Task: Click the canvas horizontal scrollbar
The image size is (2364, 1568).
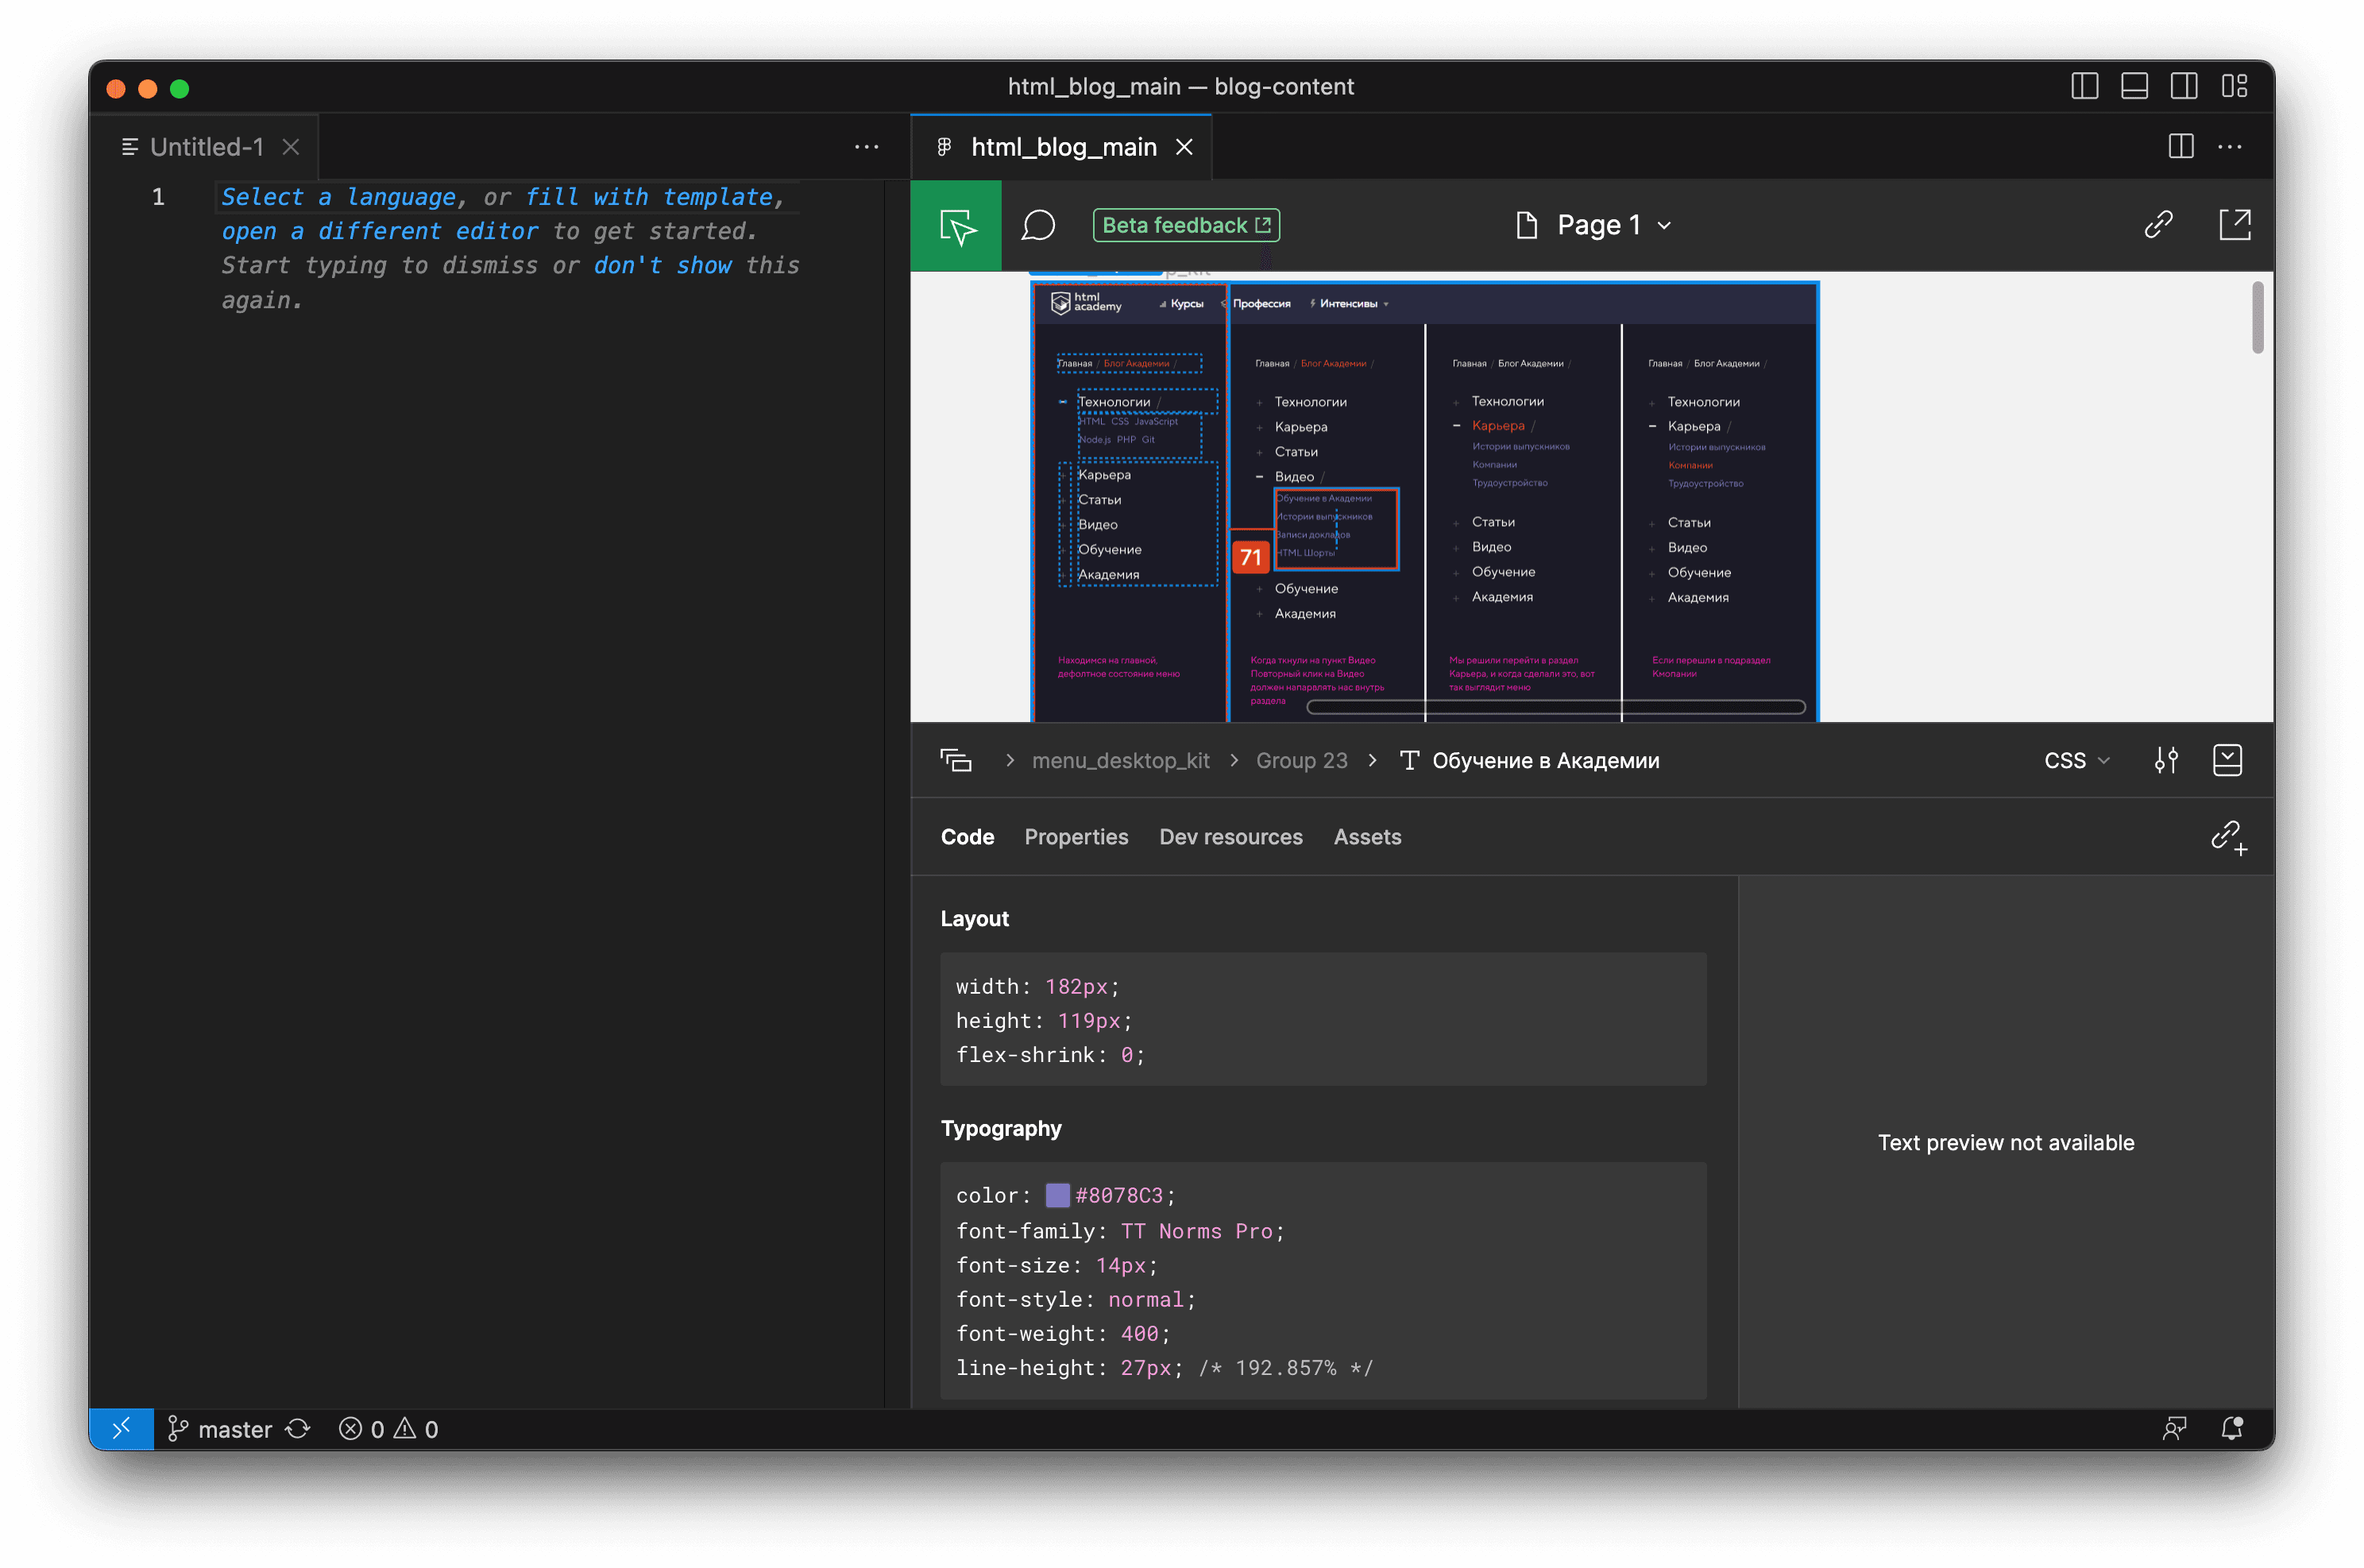Action: pyautogui.click(x=1555, y=707)
